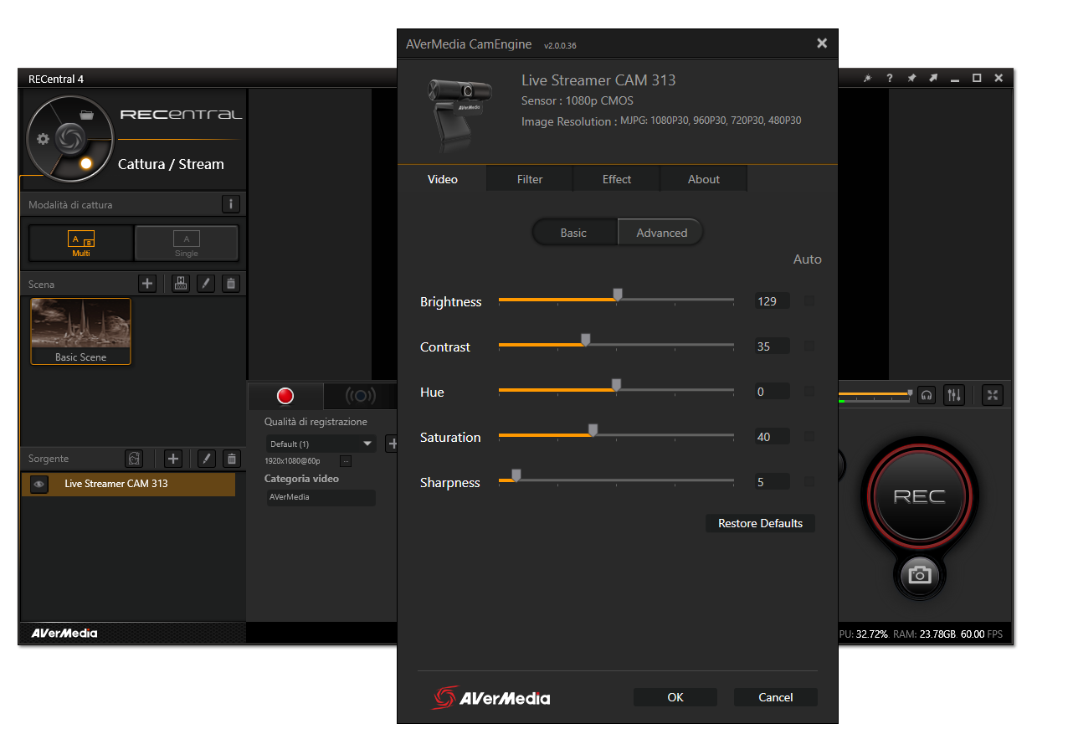Screen dimensions: 1073x734
Task: Select Multi capture mode
Action: [x=81, y=243]
